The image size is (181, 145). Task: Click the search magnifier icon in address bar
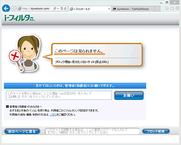[55, 8]
